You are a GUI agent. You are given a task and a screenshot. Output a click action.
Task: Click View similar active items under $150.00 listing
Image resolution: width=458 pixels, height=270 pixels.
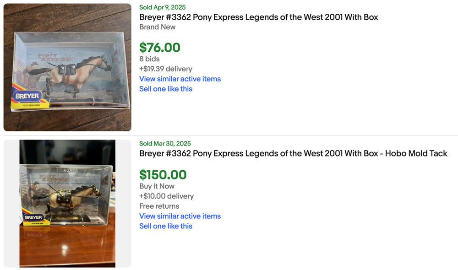[x=180, y=216]
